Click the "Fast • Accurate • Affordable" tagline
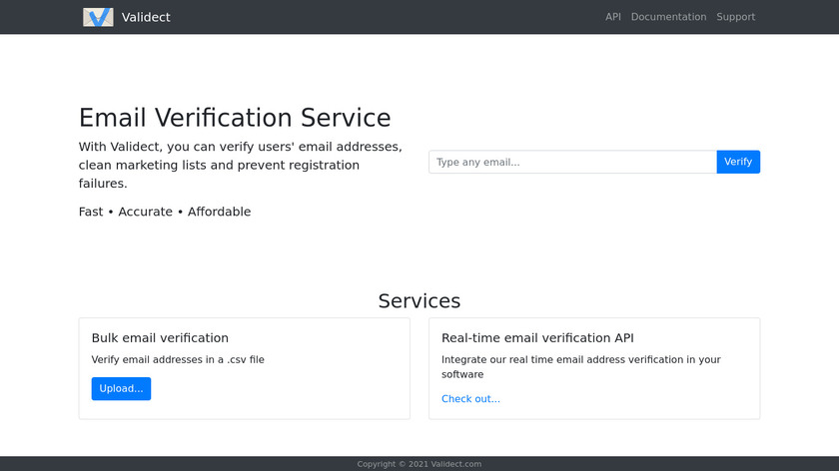839x471 pixels. click(165, 212)
